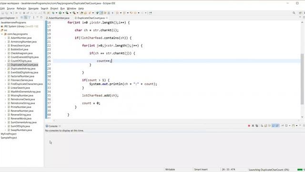Click Remove All Terminated Launches icon

point(257,126)
